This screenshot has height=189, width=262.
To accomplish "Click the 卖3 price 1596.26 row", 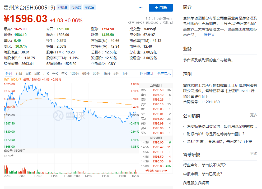I will [x=156, y=100].
